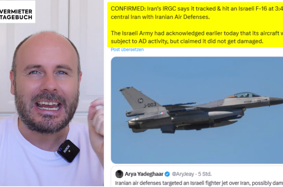Click the jet's cockpit canopy in the photo
Image resolution: width=283 pixels, height=187 pixels.
243,95
